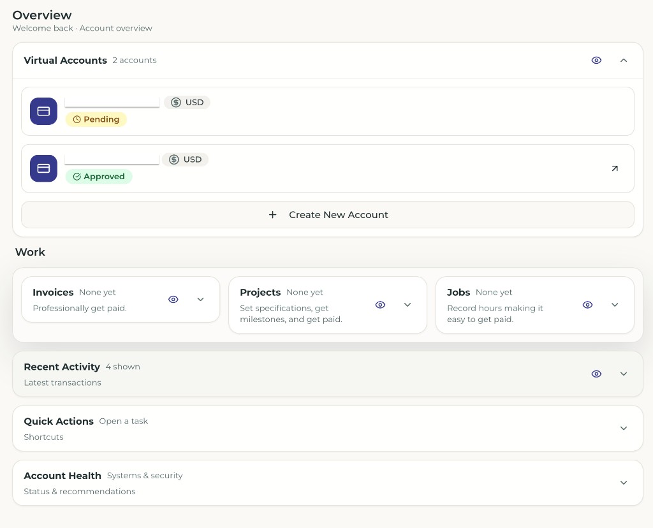
Task: Open the Approved account via arrow icon
Action: coord(615,168)
